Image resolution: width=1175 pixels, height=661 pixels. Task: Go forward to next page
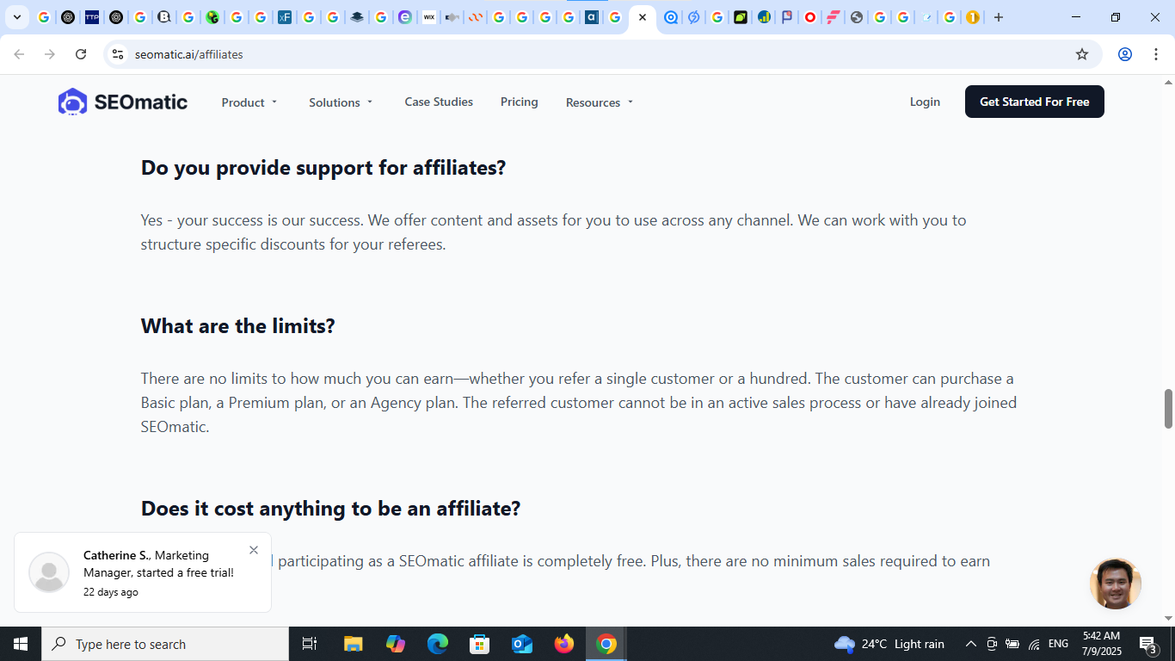click(x=50, y=54)
